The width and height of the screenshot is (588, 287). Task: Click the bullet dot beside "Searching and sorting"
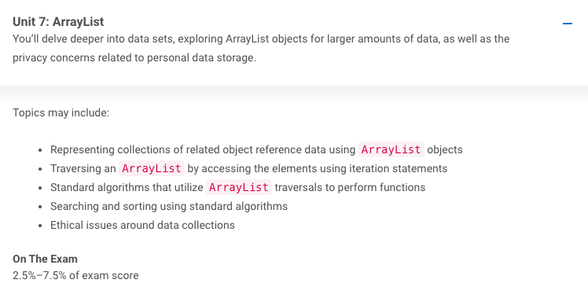[x=41, y=207]
